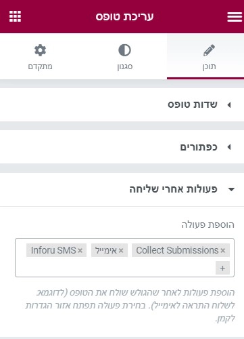
Task: Click the pencil icon for content
Action: [209, 50]
